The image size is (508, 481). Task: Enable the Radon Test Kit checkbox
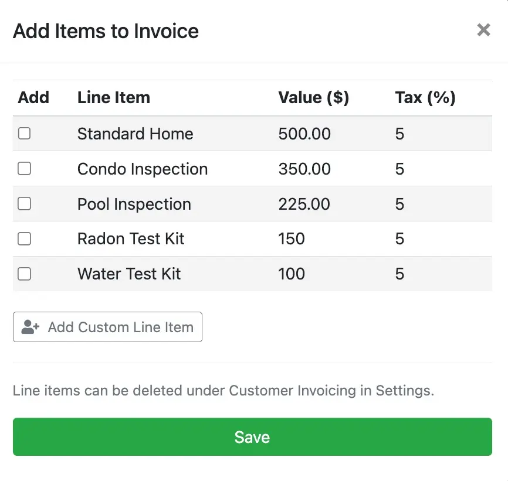point(24,238)
